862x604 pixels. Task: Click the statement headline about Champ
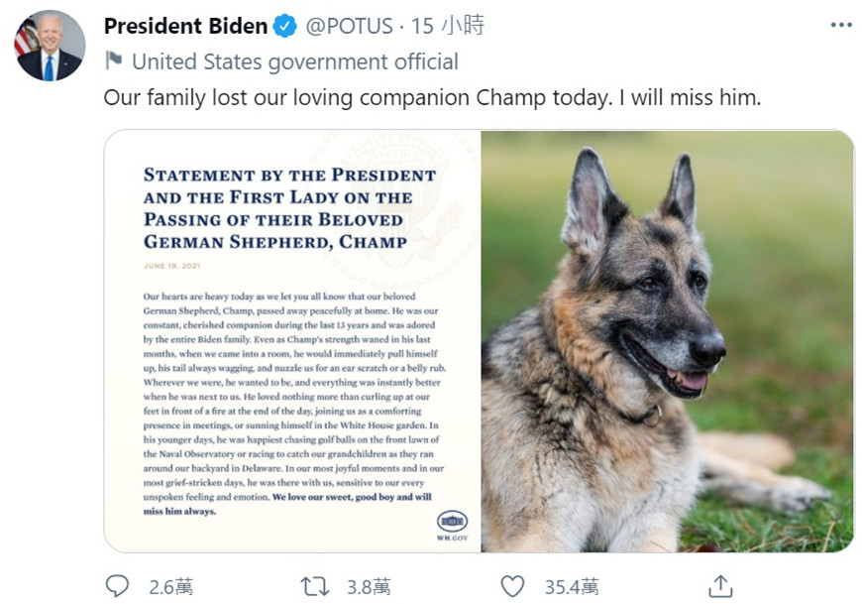pyautogui.click(x=289, y=208)
